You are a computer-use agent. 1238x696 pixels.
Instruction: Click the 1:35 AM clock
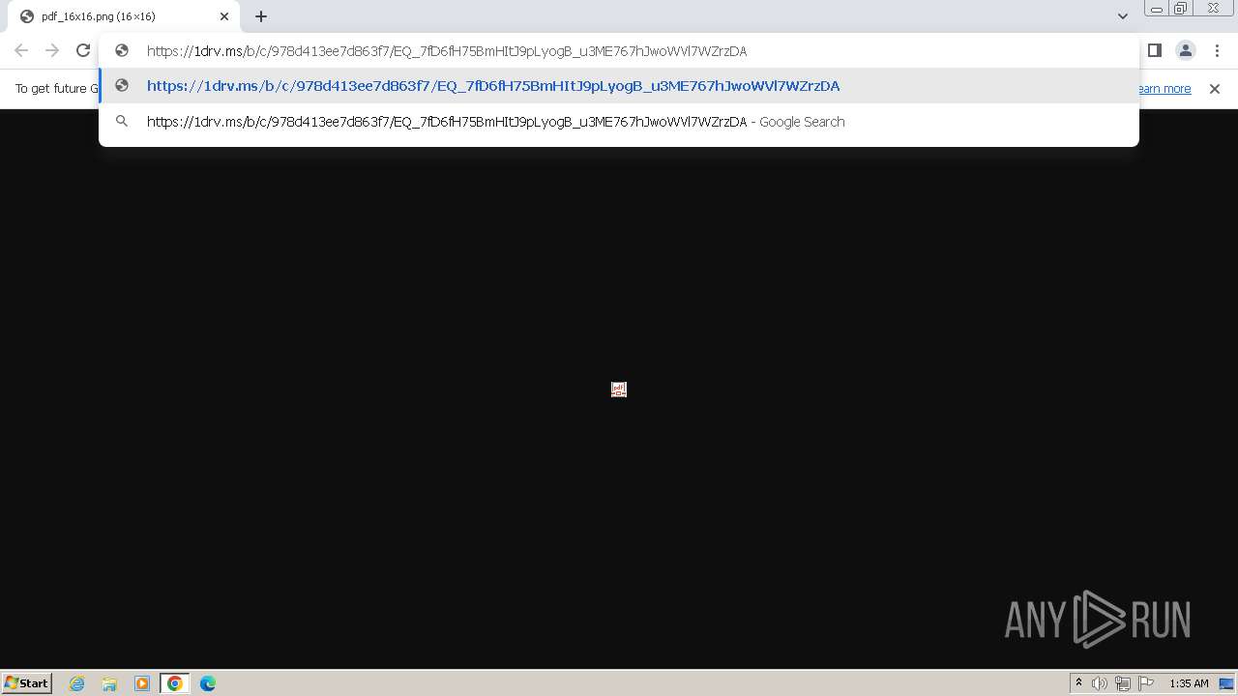[1189, 683]
